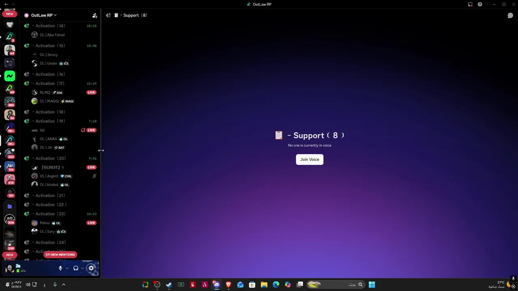Open Steam from the Windows taskbar
Image resolution: width=518 pixels, height=291 pixels.
(169, 285)
